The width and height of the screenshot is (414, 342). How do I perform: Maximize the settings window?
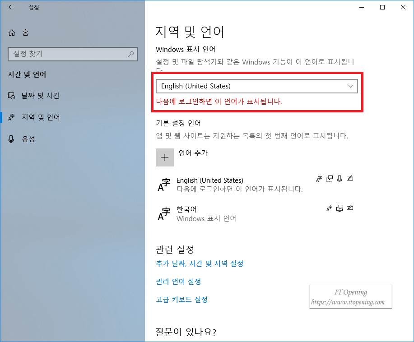coord(382,7)
